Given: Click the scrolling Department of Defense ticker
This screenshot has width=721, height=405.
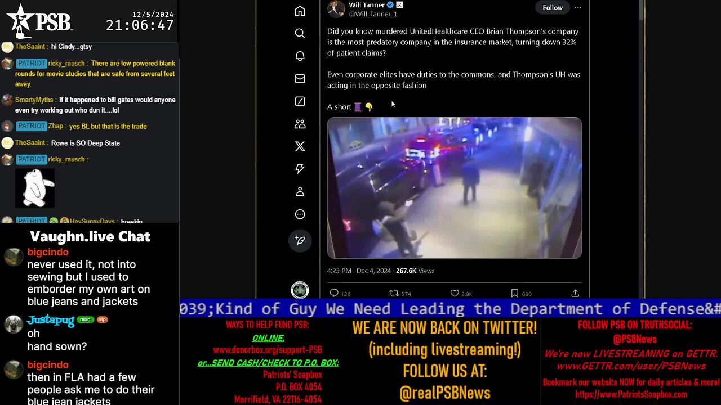Looking at the screenshot, I should (450, 308).
